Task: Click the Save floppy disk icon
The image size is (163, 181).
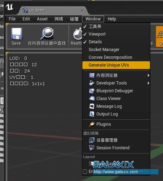Action: tap(17, 34)
